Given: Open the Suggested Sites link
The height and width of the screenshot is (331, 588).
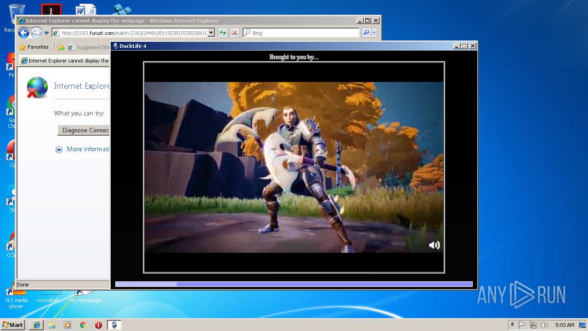Looking at the screenshot, I should click(89, 47).
